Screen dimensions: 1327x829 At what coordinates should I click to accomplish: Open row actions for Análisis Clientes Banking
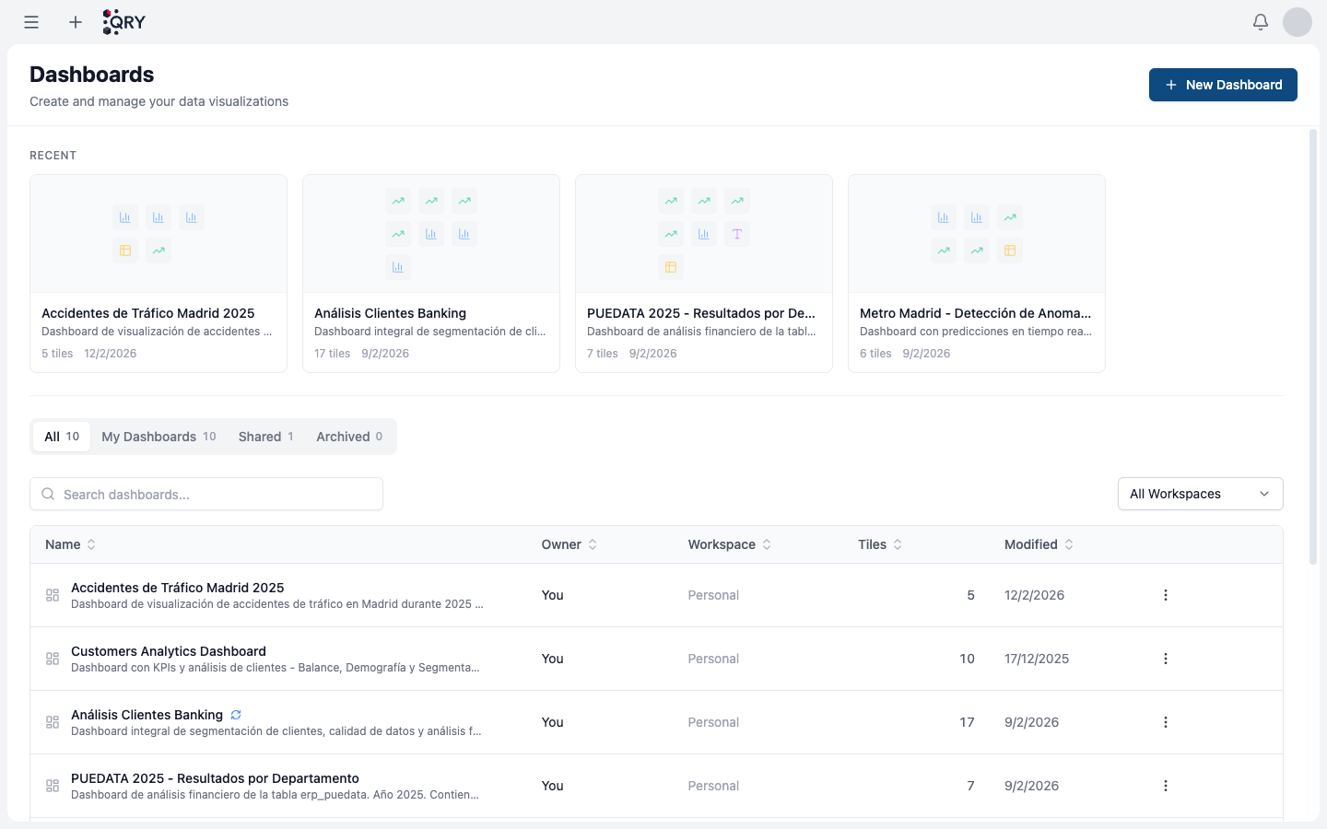tap(1166, 722)
